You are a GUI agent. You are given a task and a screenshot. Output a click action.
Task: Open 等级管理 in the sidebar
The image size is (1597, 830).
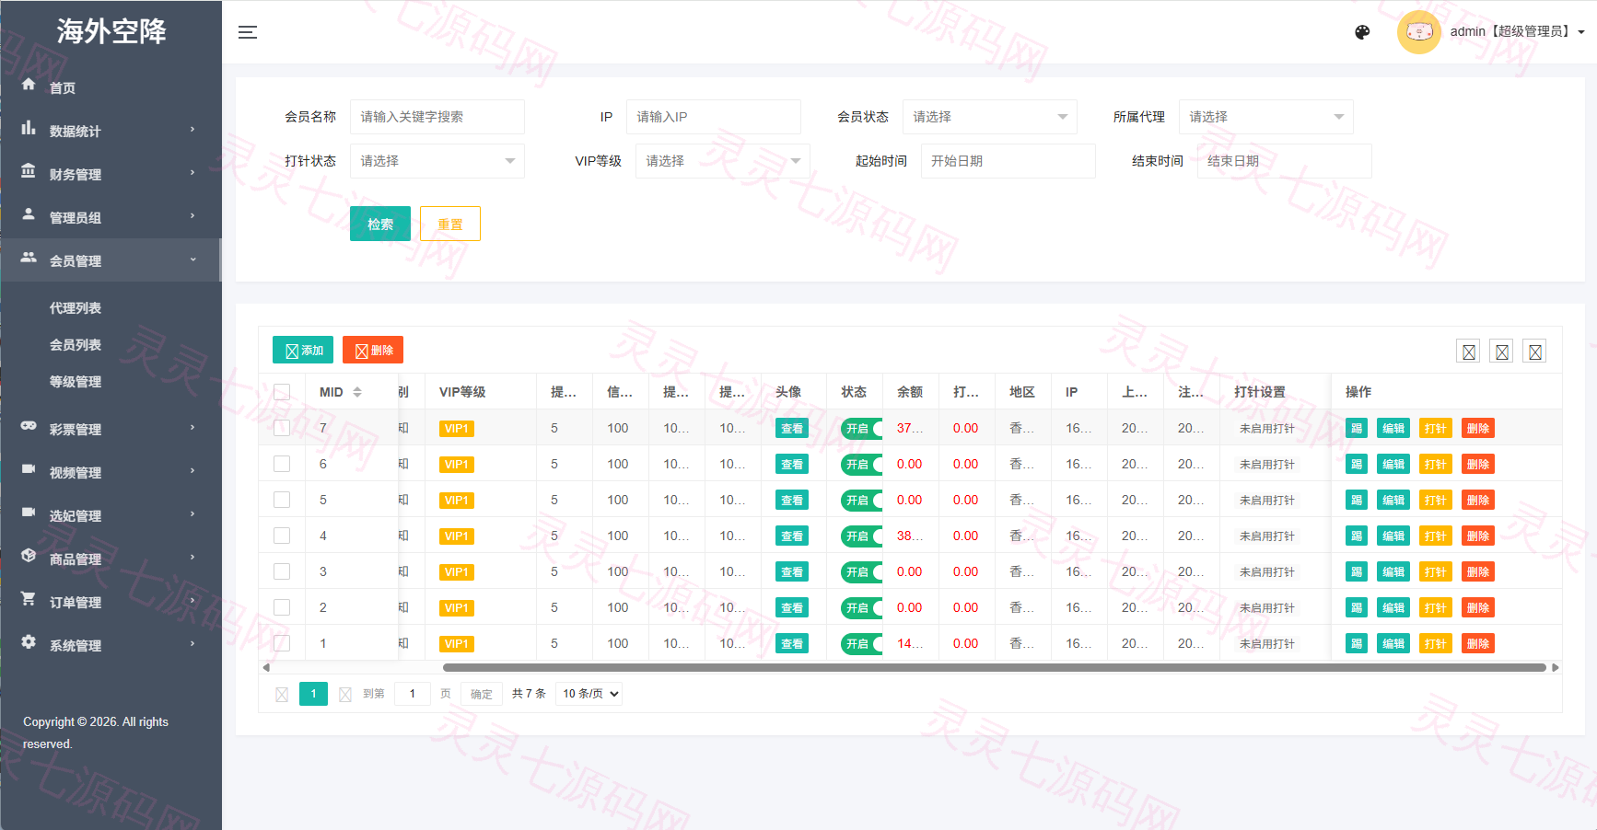tap(76, 382)
